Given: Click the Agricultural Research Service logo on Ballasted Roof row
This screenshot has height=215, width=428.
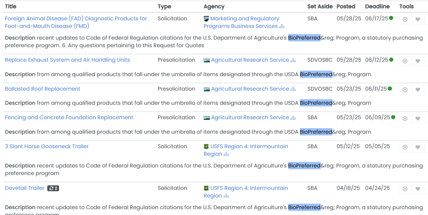Looking at the screenshot, I should 206,89.
